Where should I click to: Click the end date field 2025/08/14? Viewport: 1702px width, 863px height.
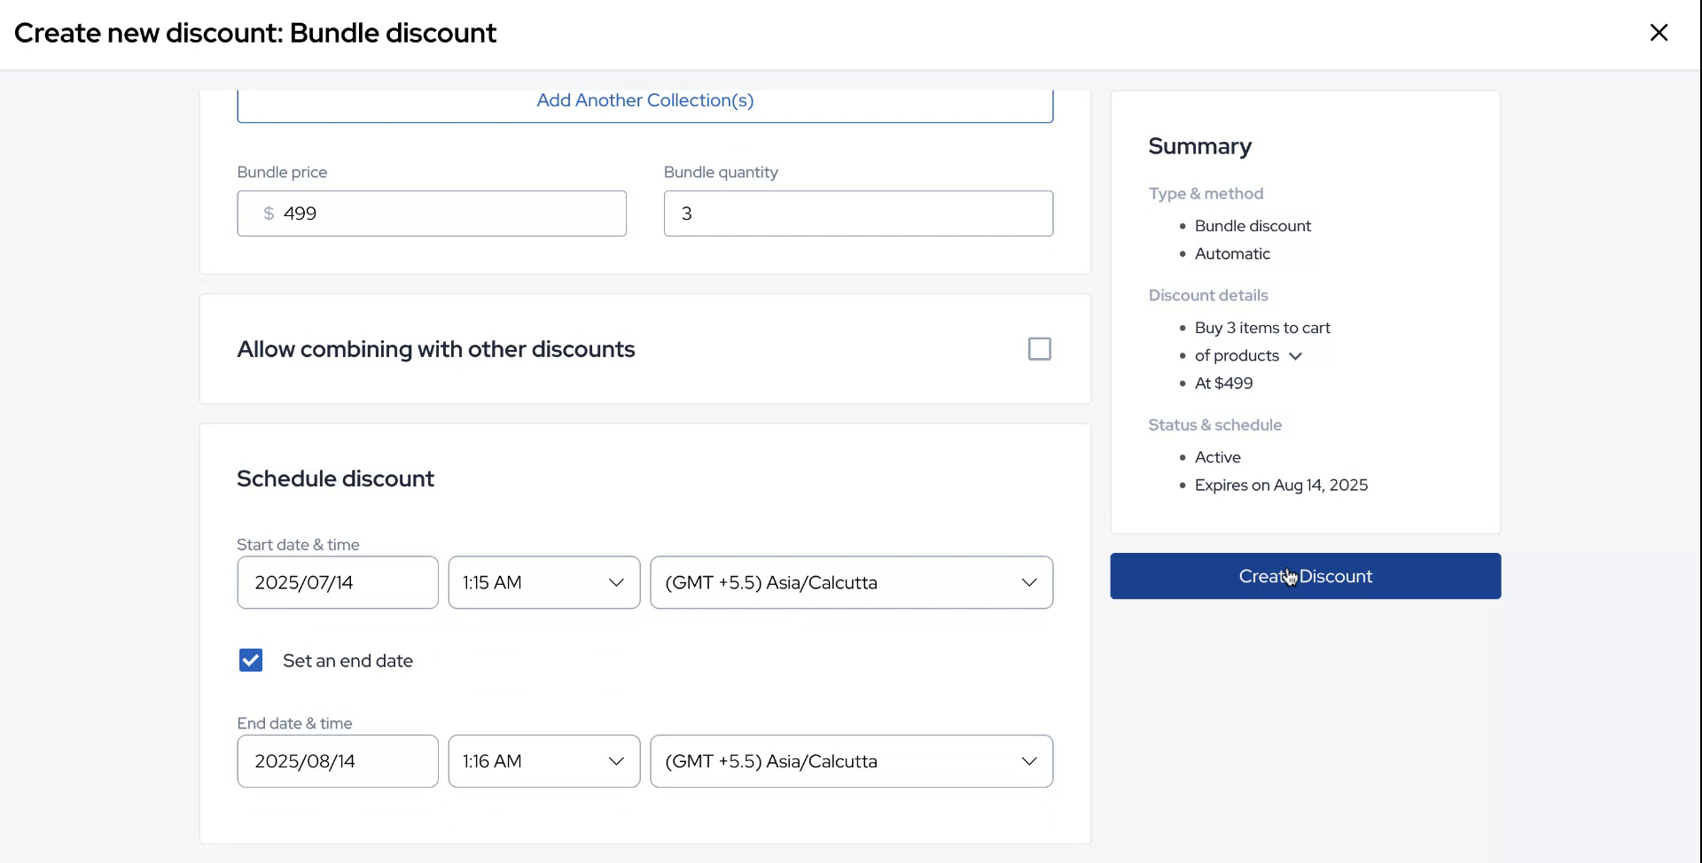point(337,762)
